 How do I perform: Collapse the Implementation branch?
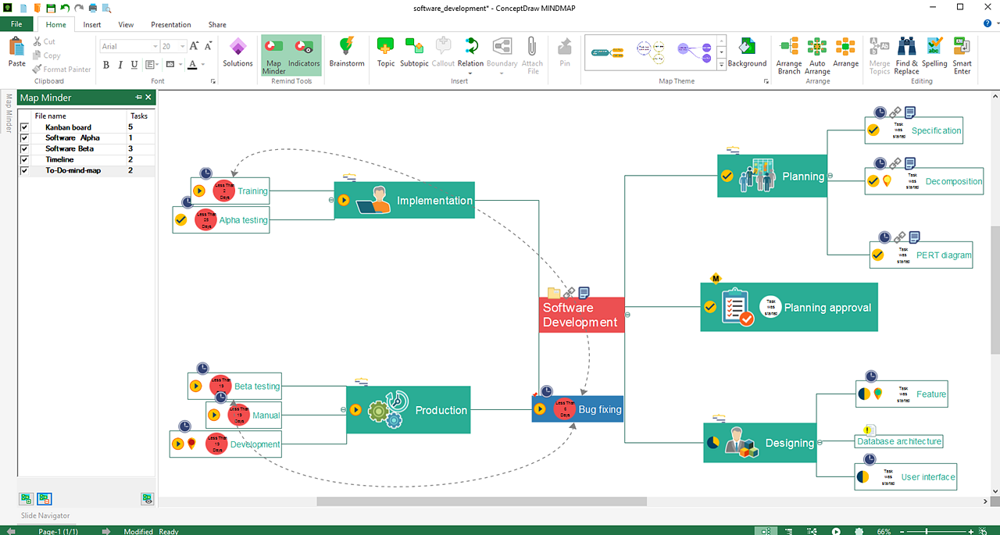click(331, 201)
